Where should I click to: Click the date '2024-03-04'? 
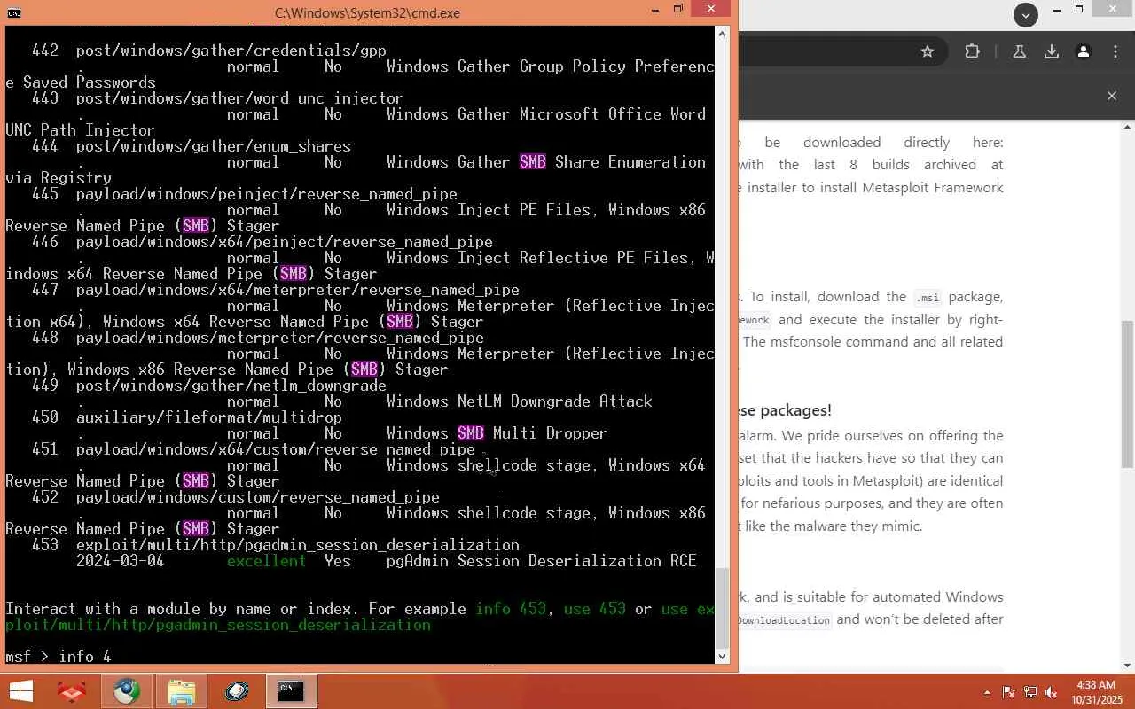[121, 561]
